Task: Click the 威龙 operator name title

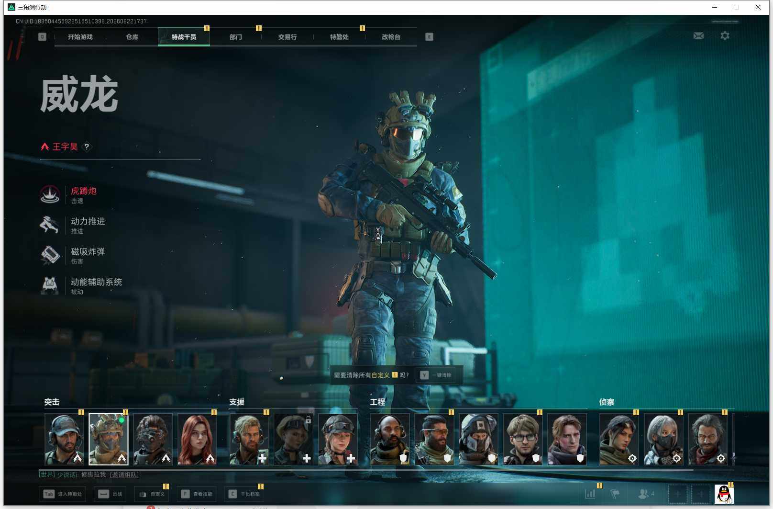Action: click(79, 94)
